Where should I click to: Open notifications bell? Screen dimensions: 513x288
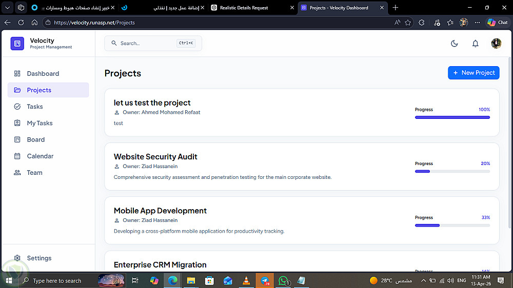point(476,44)
